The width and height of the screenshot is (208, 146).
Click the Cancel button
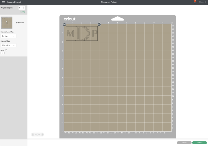pyautogui.click(x=184, y=142)
